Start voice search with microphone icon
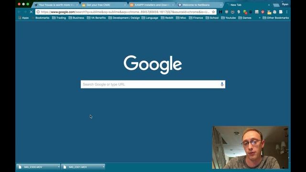 pyautogui.click(x=222, y=84)
